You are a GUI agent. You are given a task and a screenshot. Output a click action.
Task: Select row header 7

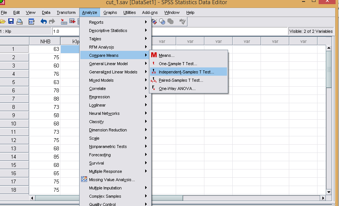tap(14, 99)
